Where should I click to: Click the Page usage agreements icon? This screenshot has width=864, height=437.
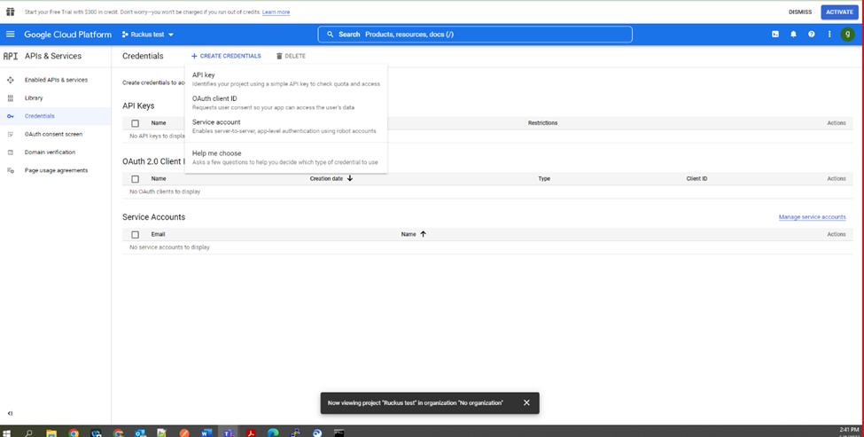[x=10, y=170]
